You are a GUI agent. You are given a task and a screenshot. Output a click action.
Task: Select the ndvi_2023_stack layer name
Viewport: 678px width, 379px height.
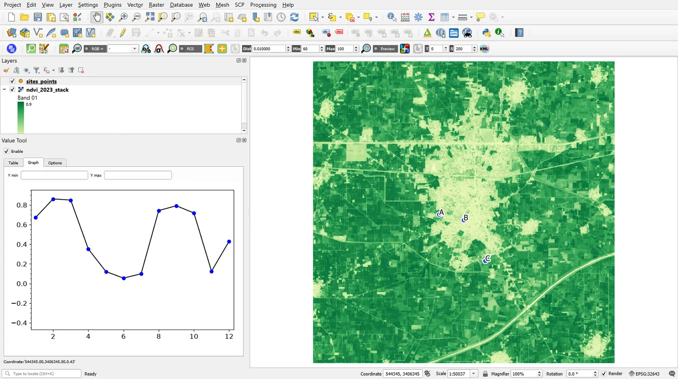[47, 90]
